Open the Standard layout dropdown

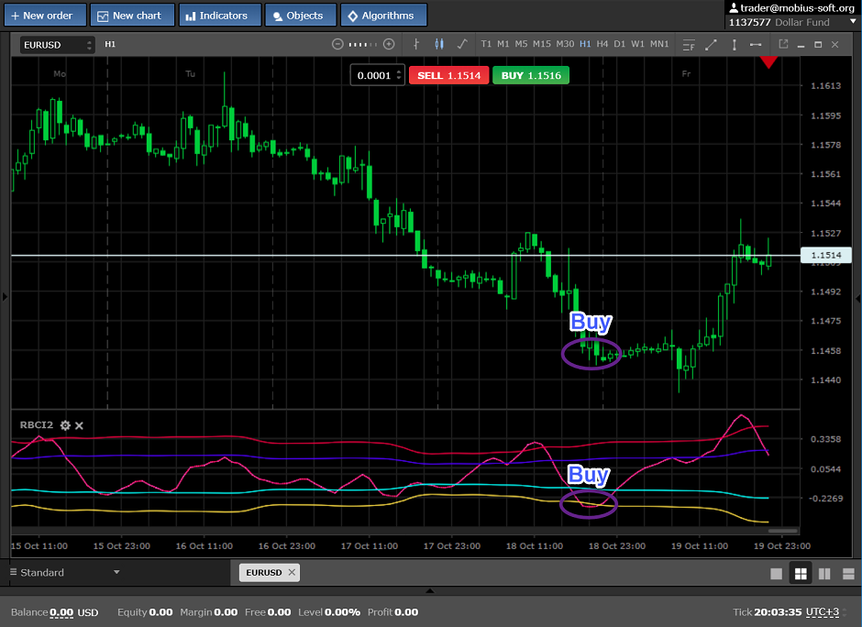pos(65,572)
